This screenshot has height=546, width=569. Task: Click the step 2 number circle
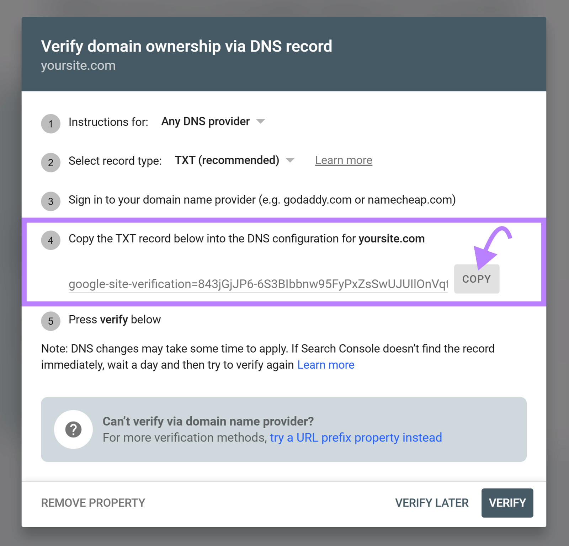coord(50,162)
